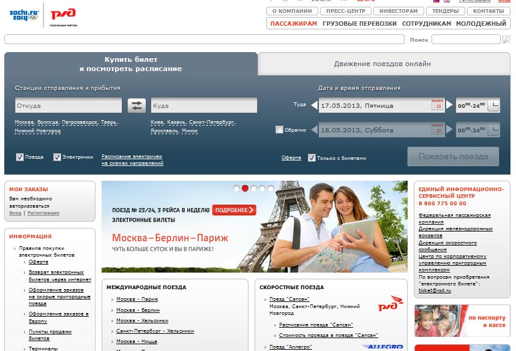Toggle the Поезда checkbox
Viewport: 516px width, 351px height.
tap(20, 157)
